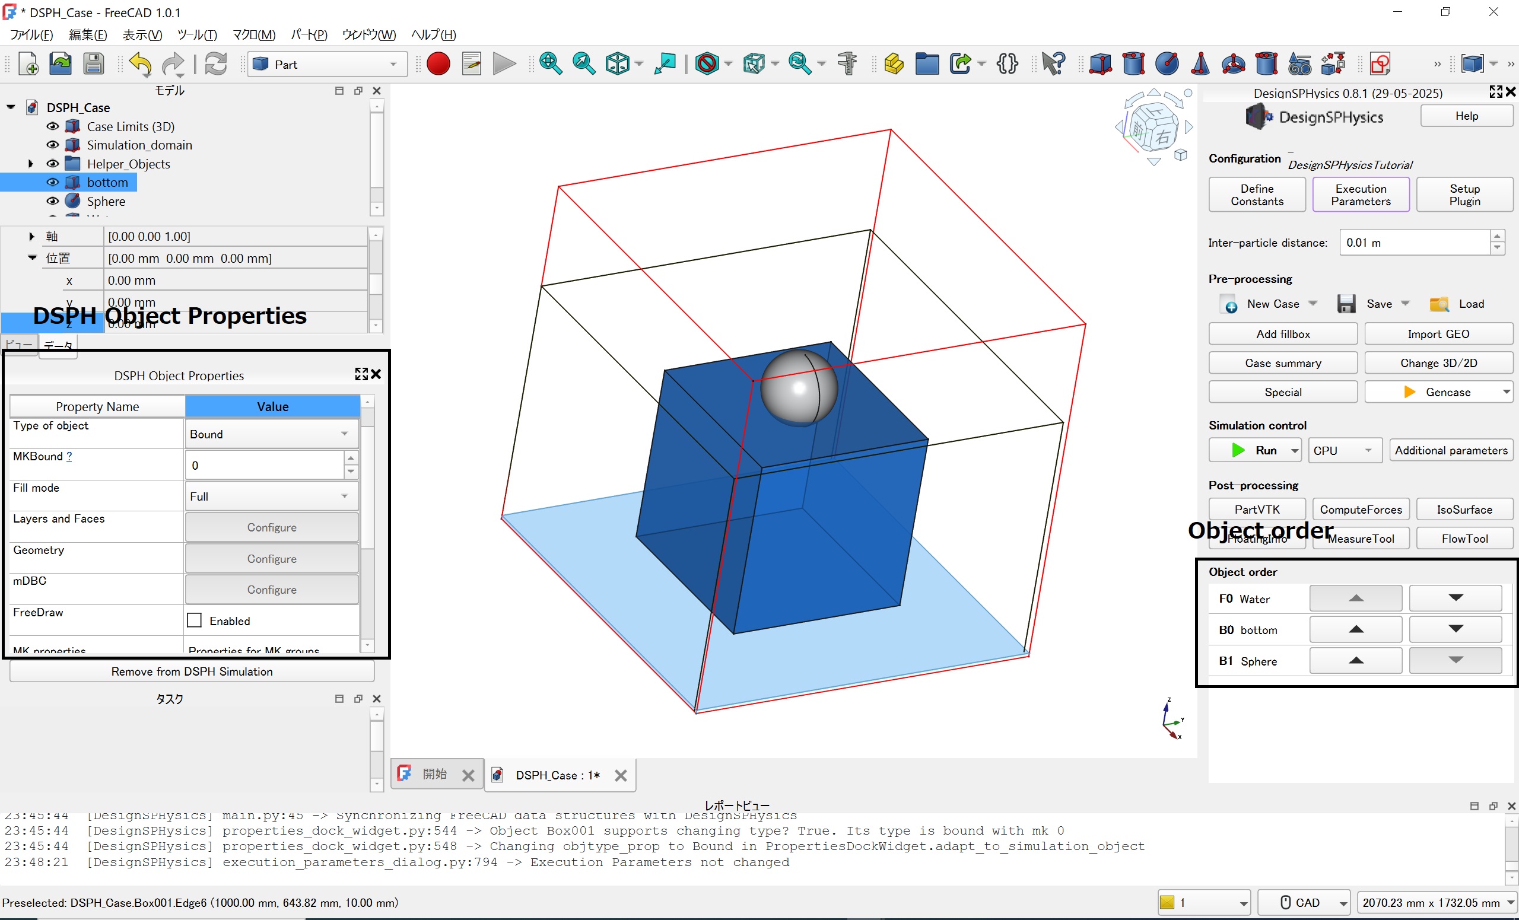Click Remove from DSPH Simulation
The width and height of the screenshot is (1519, 920).
pyautogui.click(x=192, y=671)
